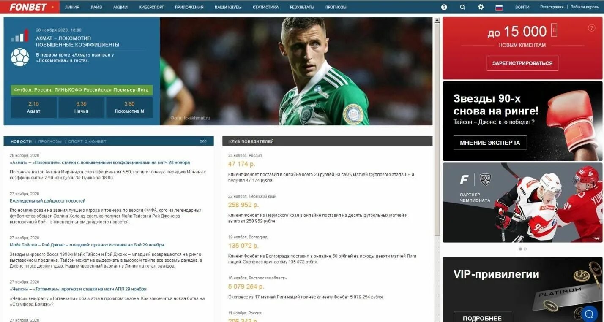The width and height of the screenshot is (604, 322).
Task: Click the ВОЙТИ login button
Action: [x=522, y=7]
